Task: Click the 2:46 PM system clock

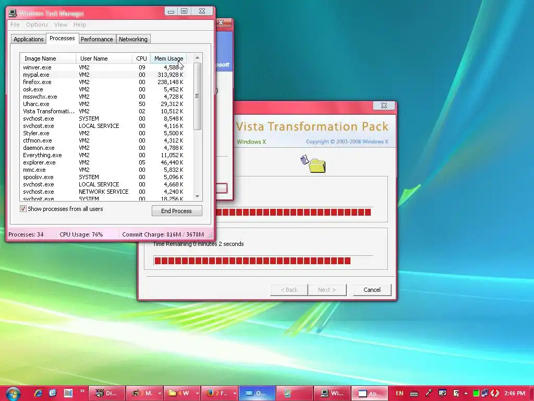Action: [515, 394]
